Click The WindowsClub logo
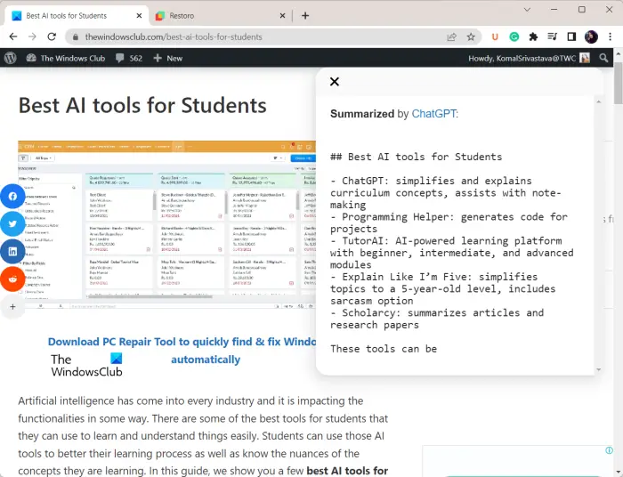 point(86,365)
